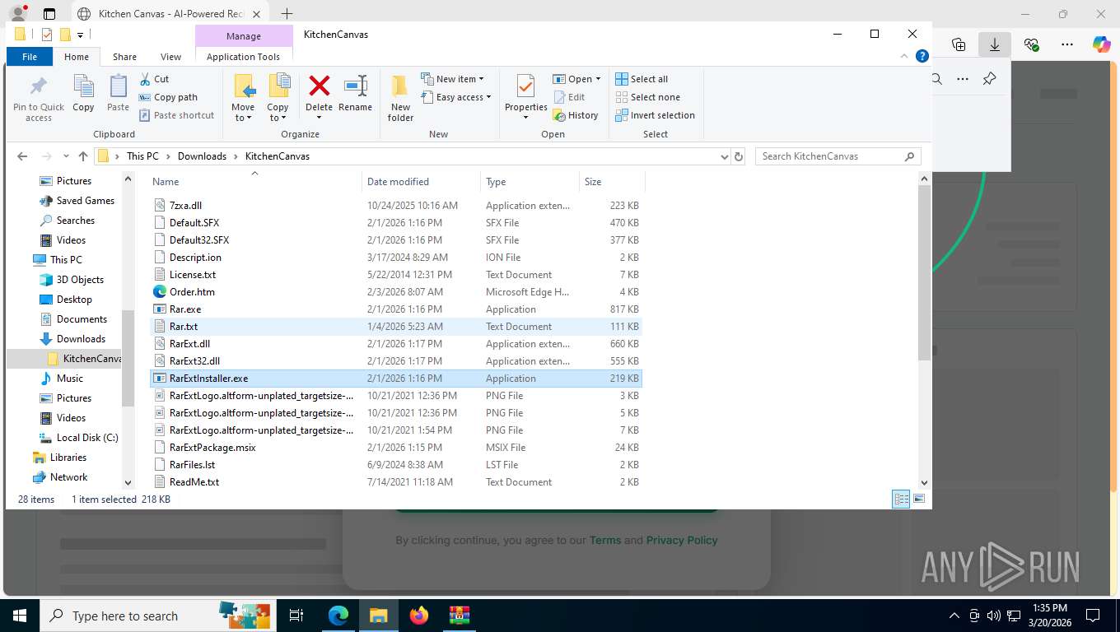Switch to the Home ribbon tab
The width and height of the screenshot is (1120, 632).
click(x=76, y=57)
